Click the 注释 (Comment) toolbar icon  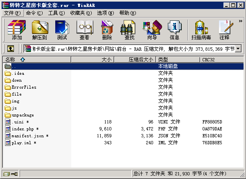click(x=224, y=30)
